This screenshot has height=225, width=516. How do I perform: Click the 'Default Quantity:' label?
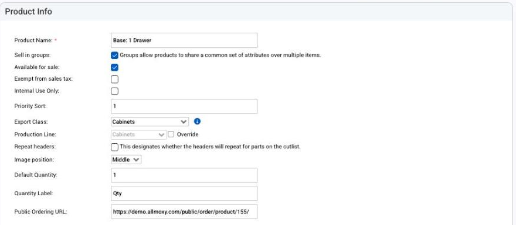click(x=36, y=175)
